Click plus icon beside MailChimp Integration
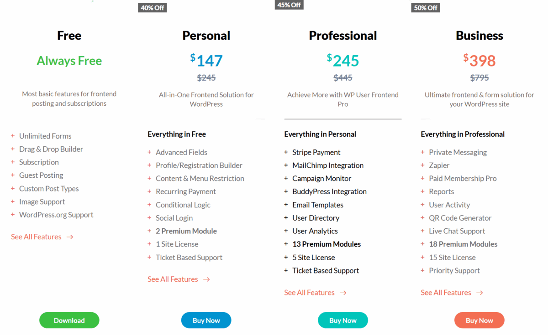This screenshot has height=335, width=548. point(286,165)
